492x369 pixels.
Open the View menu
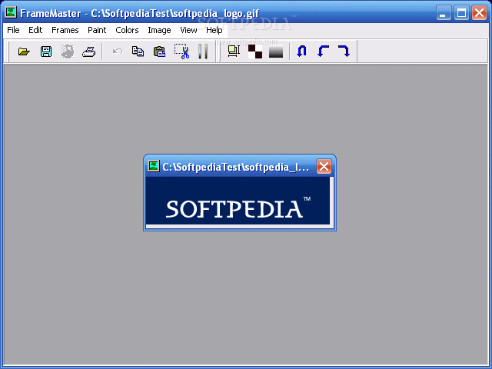click(x=188, y=30)
